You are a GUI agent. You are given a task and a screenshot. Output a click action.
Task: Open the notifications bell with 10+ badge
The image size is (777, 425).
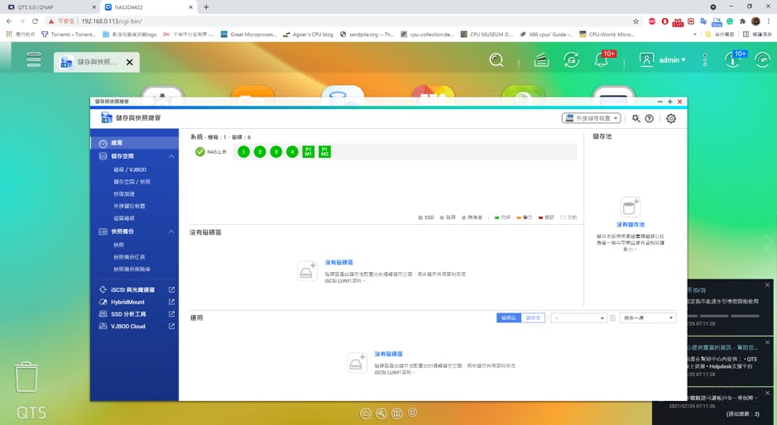coord(602,60)
